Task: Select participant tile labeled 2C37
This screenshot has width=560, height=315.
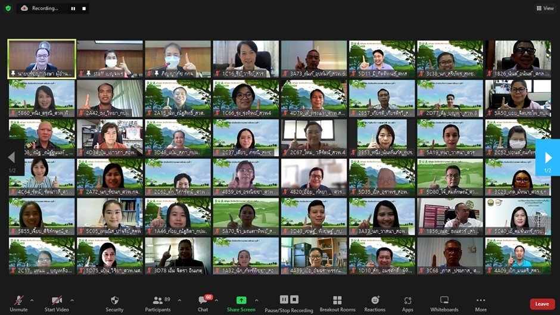Action: 246,138
